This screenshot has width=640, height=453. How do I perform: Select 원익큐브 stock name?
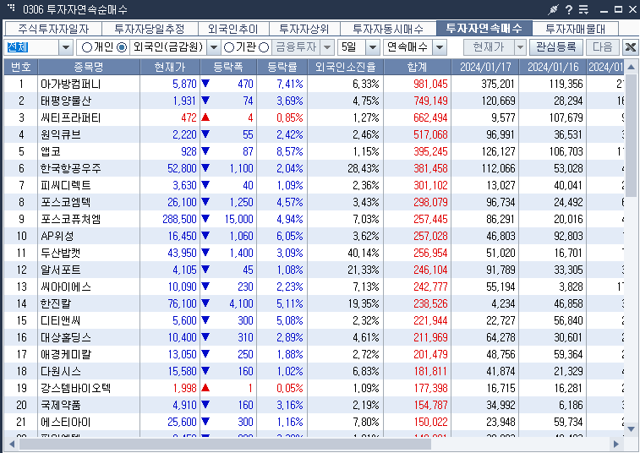(60, 134)
